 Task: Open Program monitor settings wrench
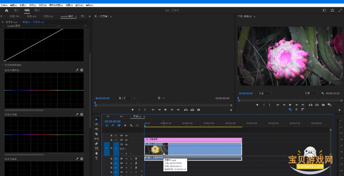[323, 93]
